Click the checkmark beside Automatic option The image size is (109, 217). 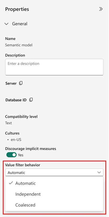tap(11, 183)
